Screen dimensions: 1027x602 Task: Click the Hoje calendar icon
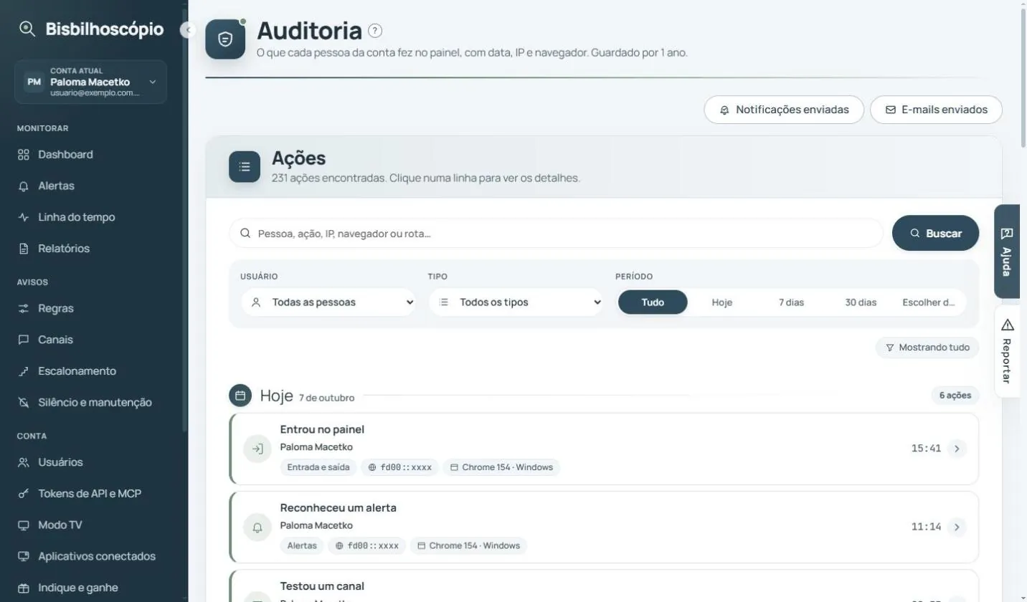[x=240, y=396]
